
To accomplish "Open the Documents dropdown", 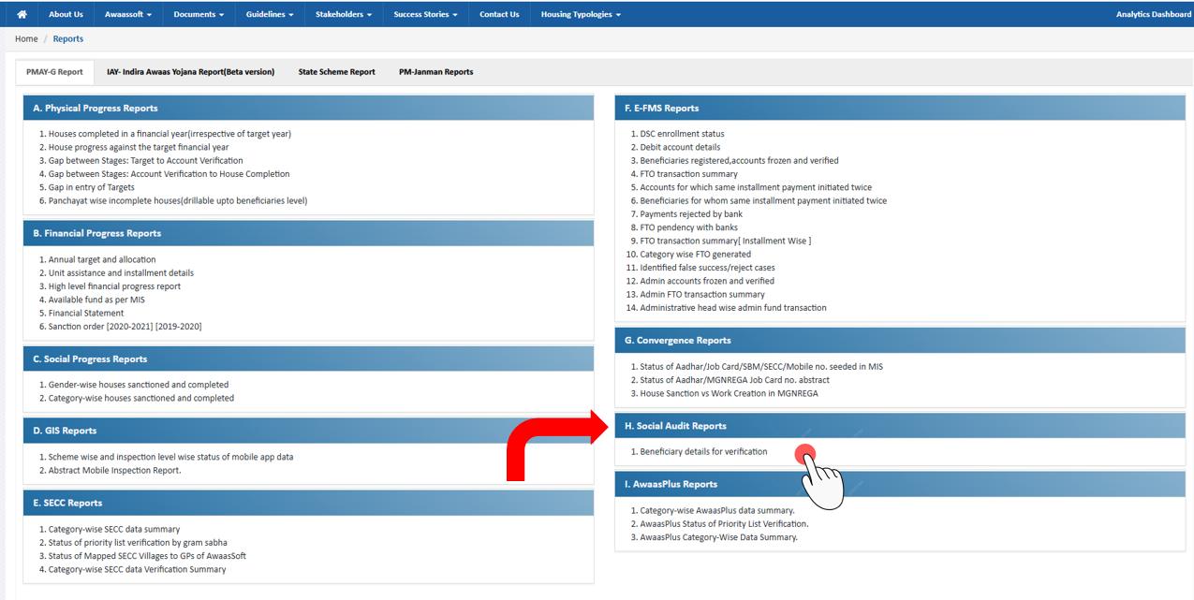I will [198, 13].
